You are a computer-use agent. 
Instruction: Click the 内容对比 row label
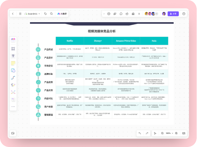pyautogui.click(x=48, y=98)
